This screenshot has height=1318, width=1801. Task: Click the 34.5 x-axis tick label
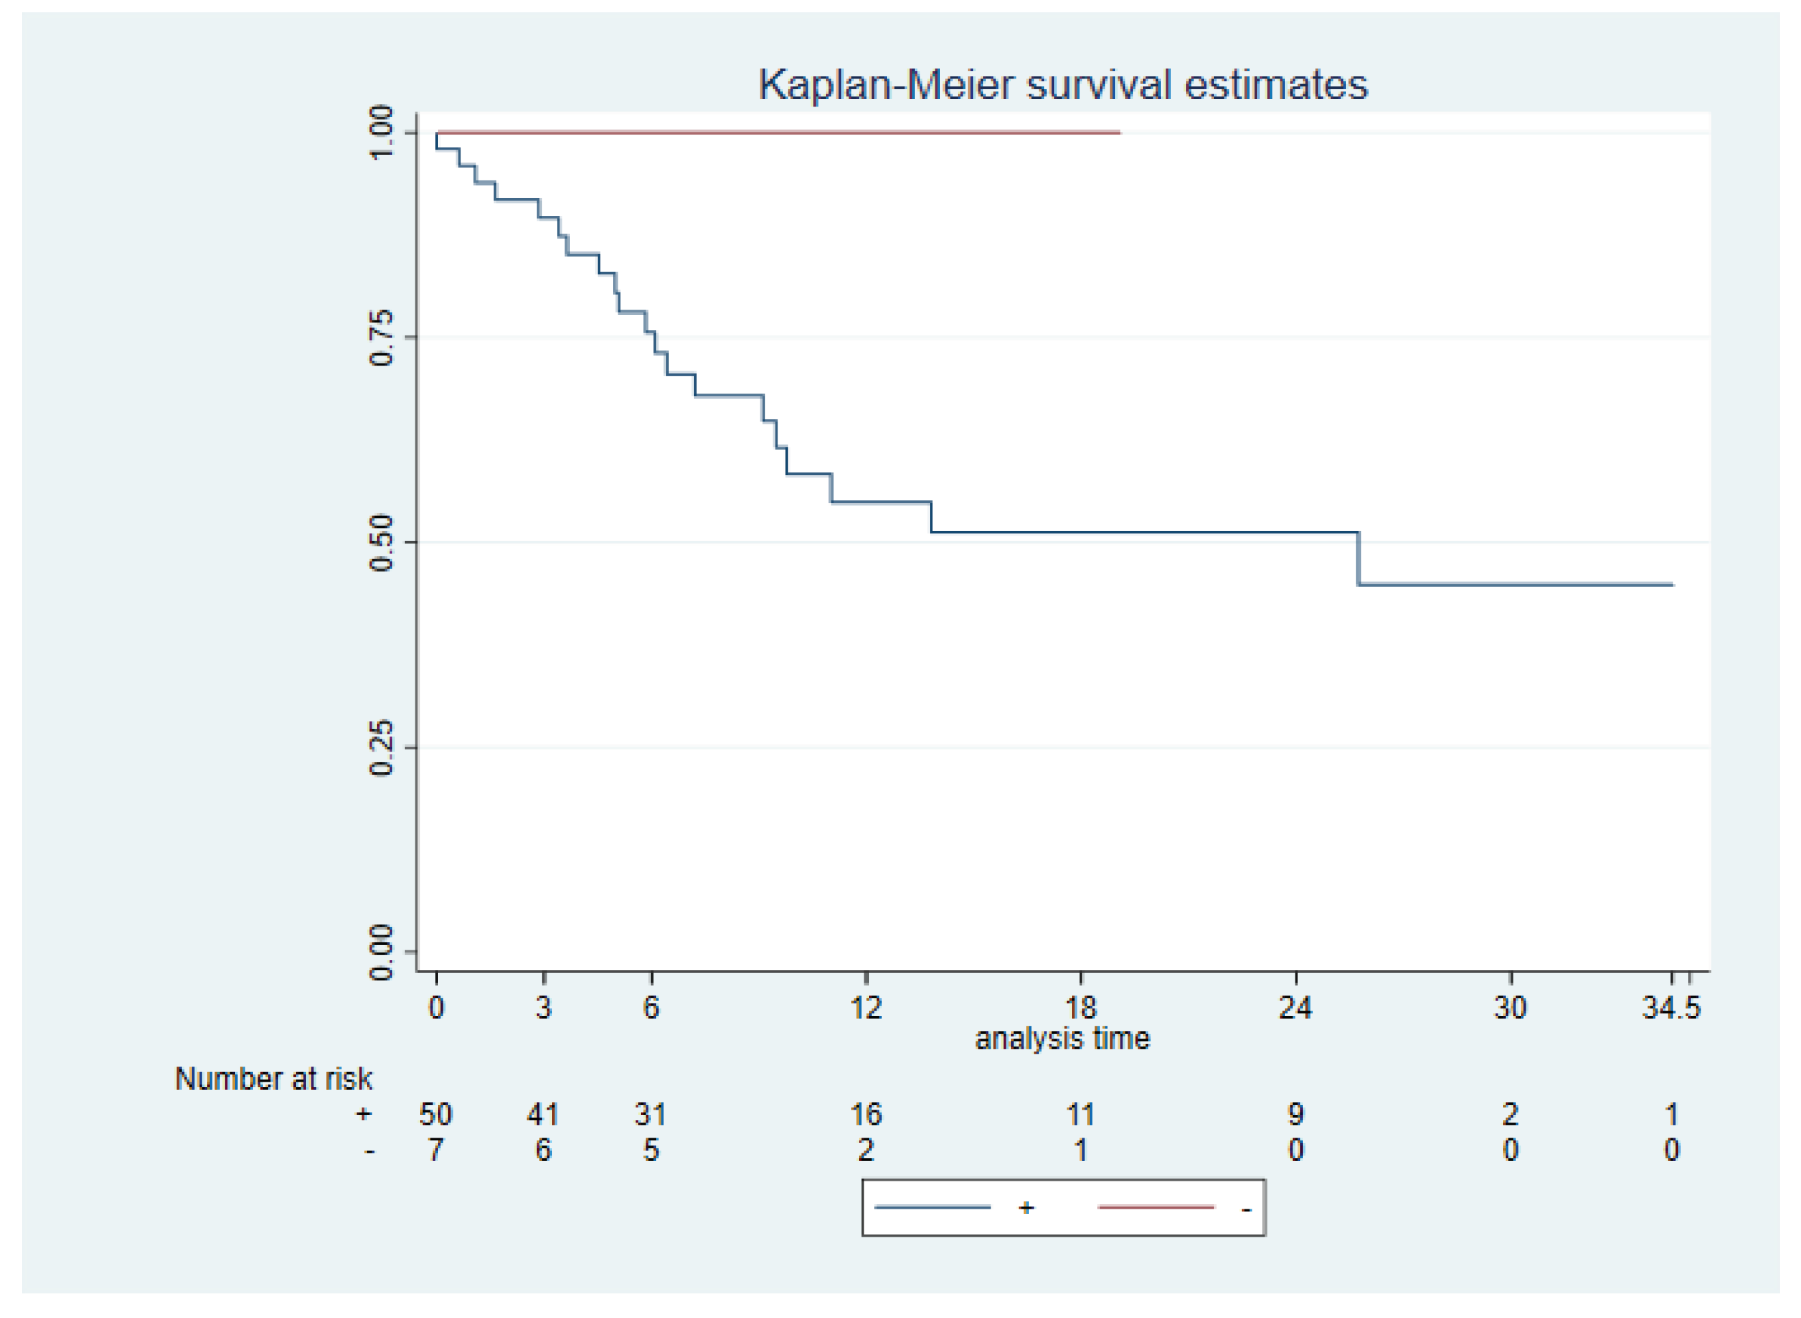pos(1671,1008)
